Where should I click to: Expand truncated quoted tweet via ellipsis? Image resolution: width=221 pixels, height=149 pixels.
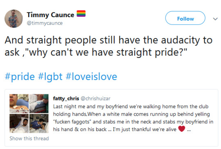click(189, 130)
